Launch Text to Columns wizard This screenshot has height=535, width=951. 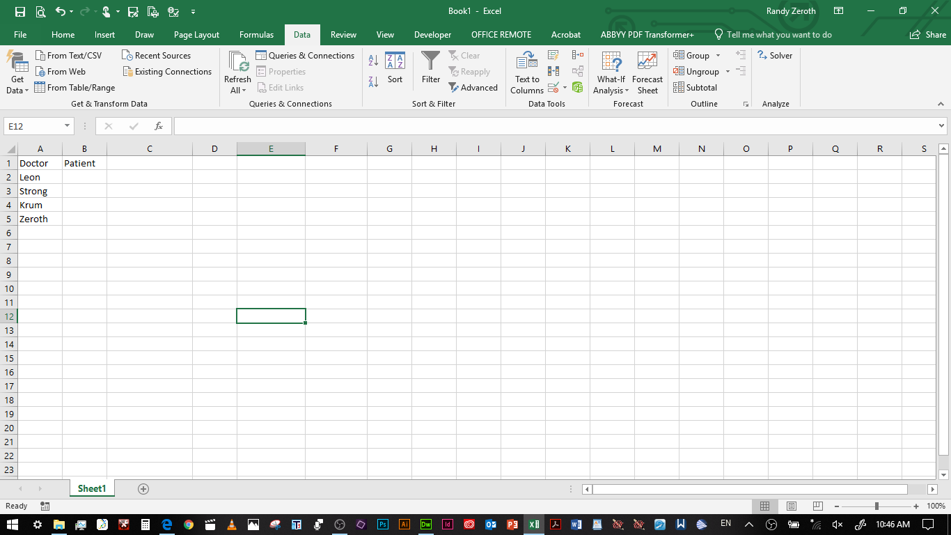[527, 72]
